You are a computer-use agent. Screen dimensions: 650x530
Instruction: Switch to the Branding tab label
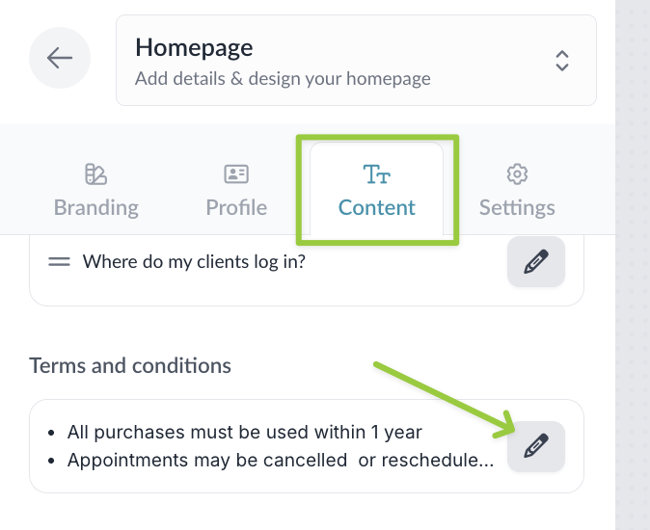(95, 207)
